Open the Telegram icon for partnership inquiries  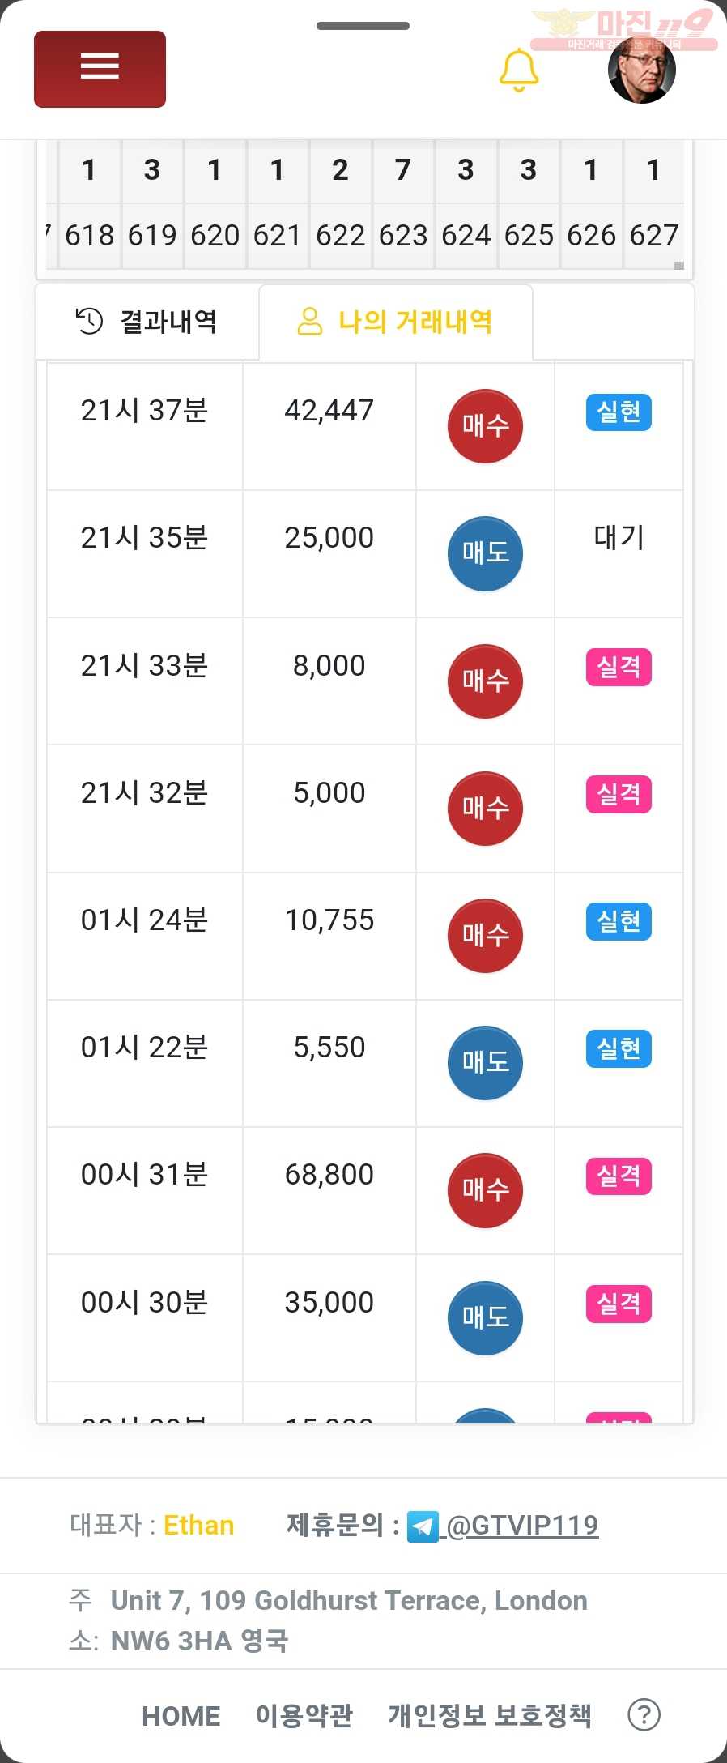tap(423, 1526)
